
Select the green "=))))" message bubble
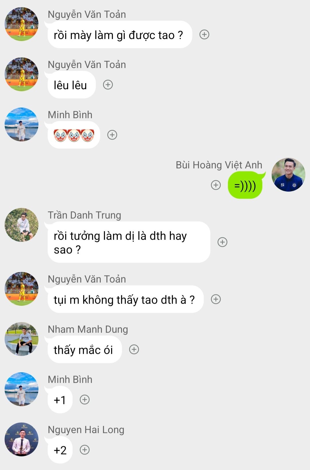[245, 185]
